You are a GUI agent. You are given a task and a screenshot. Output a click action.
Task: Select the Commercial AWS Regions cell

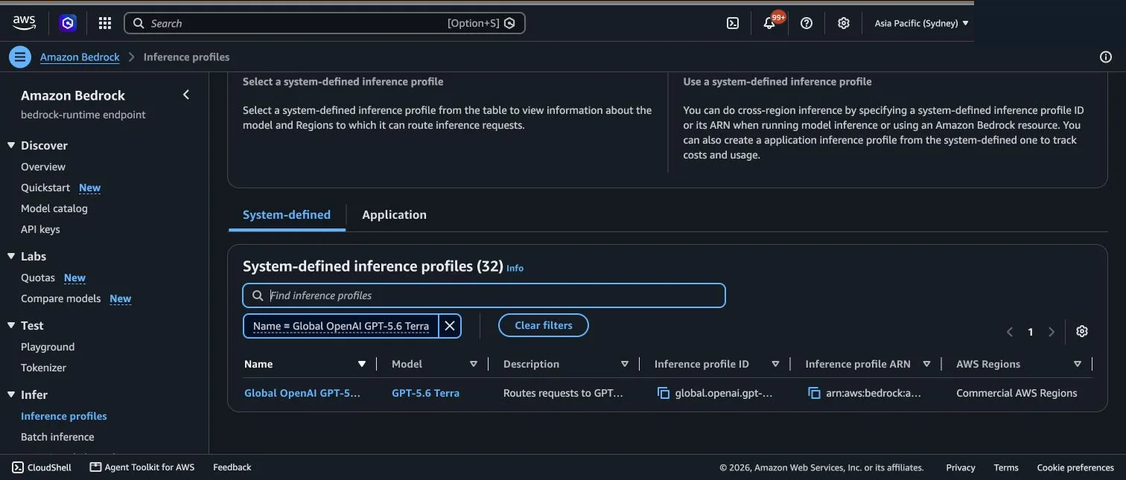pyautogui.click(x=1017, y=393)
